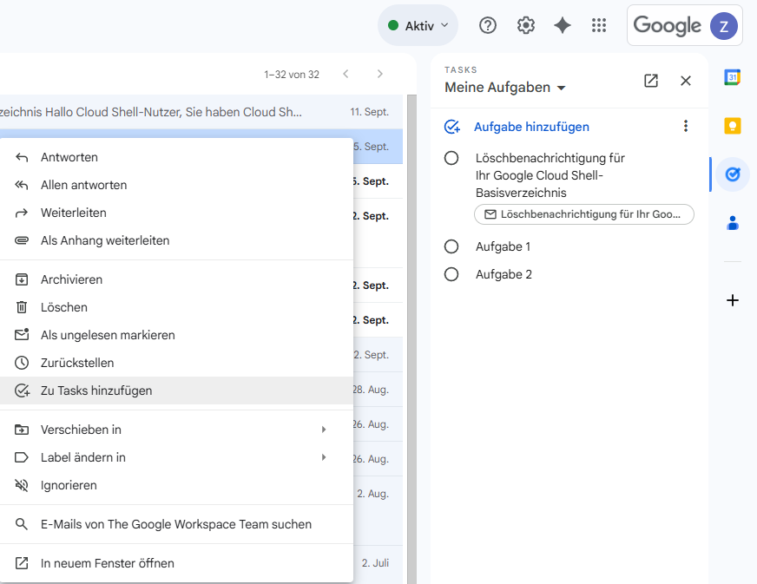Click the plus icon to get add-ons

[732, 300]
